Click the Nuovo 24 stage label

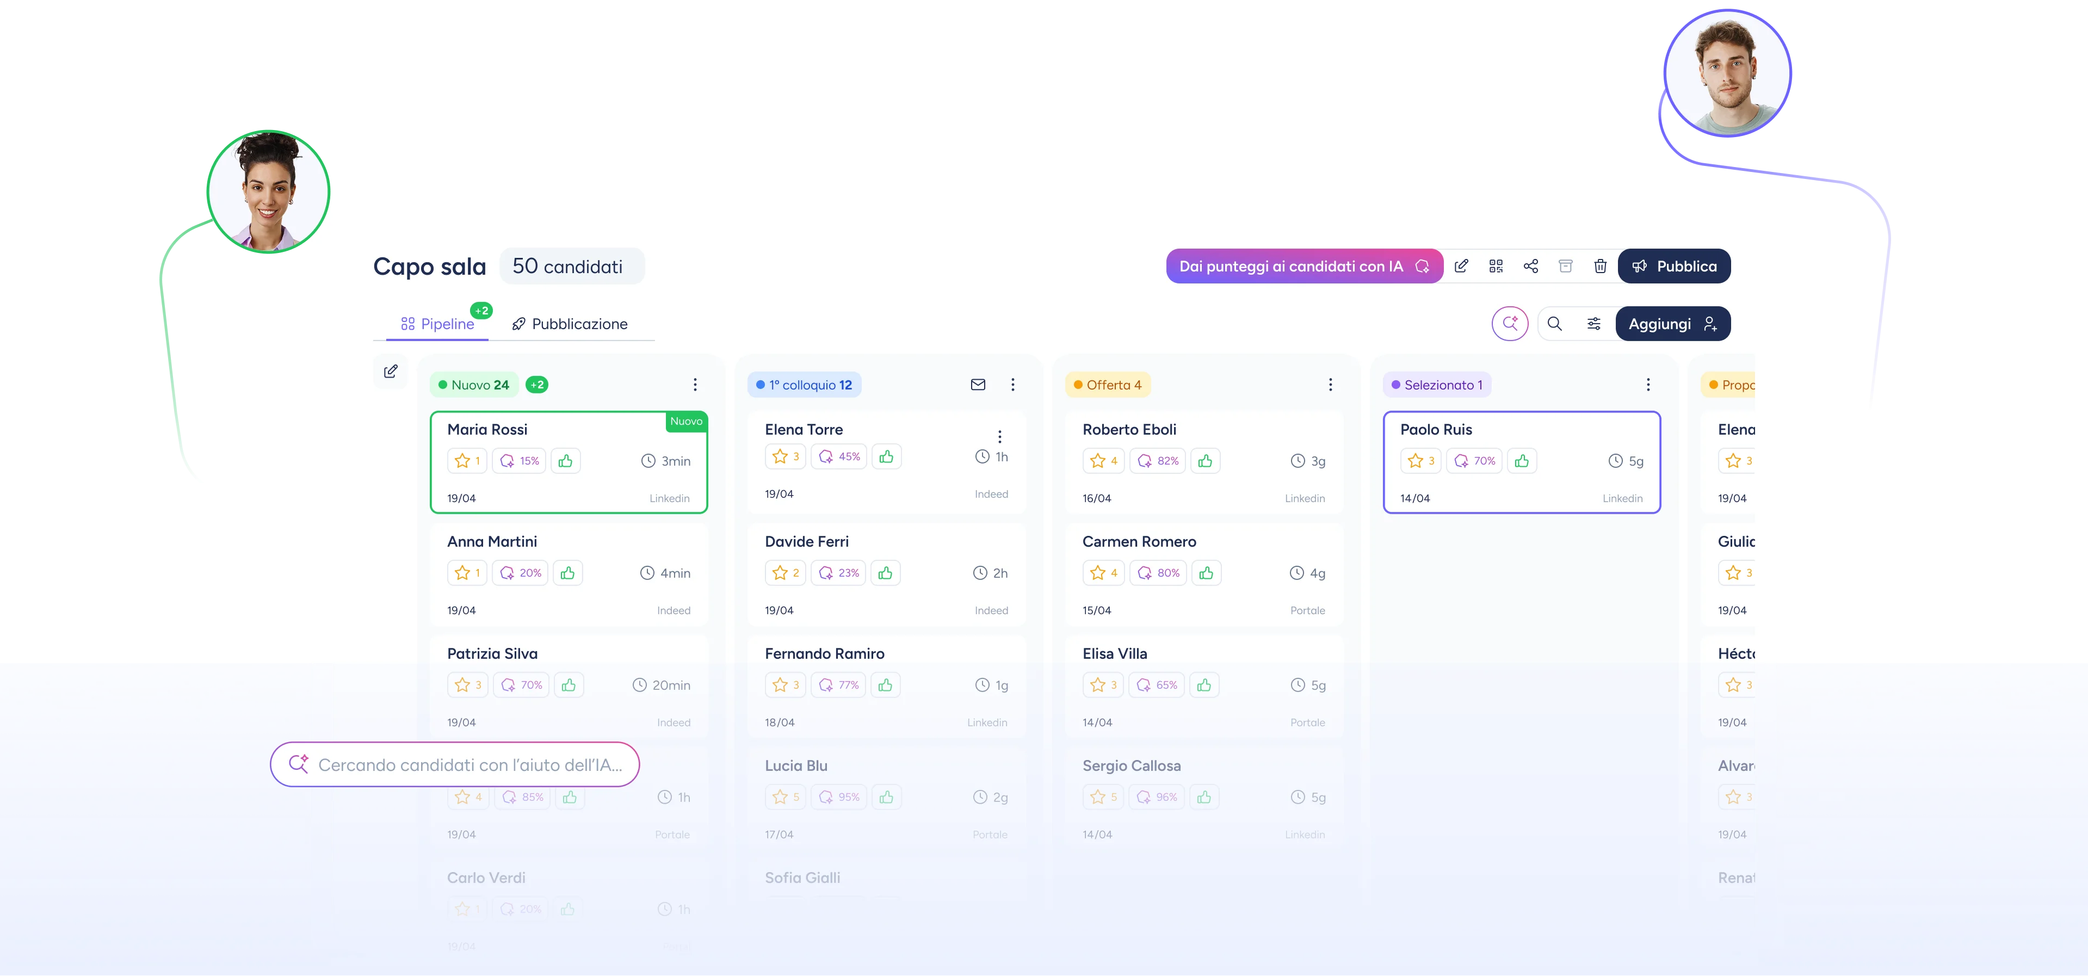tap(474, 384)
